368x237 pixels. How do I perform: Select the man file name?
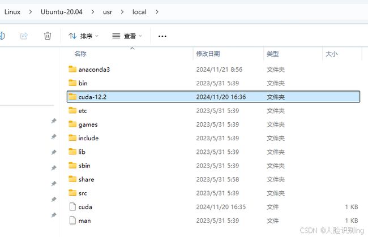[x=84, y=221]
